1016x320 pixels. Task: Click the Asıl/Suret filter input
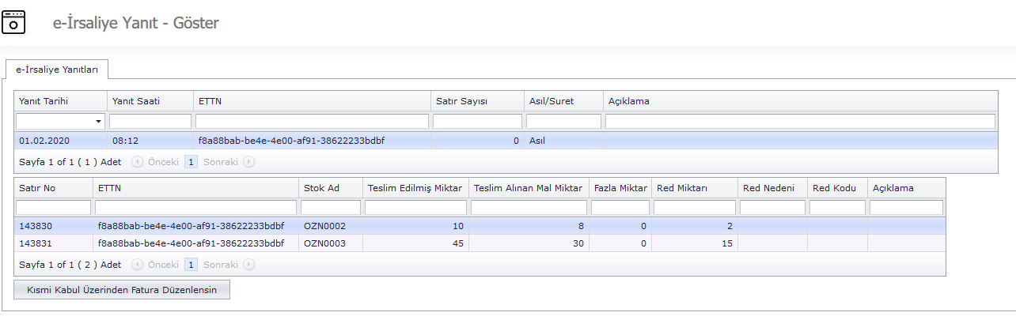click(x=563, y=122)
